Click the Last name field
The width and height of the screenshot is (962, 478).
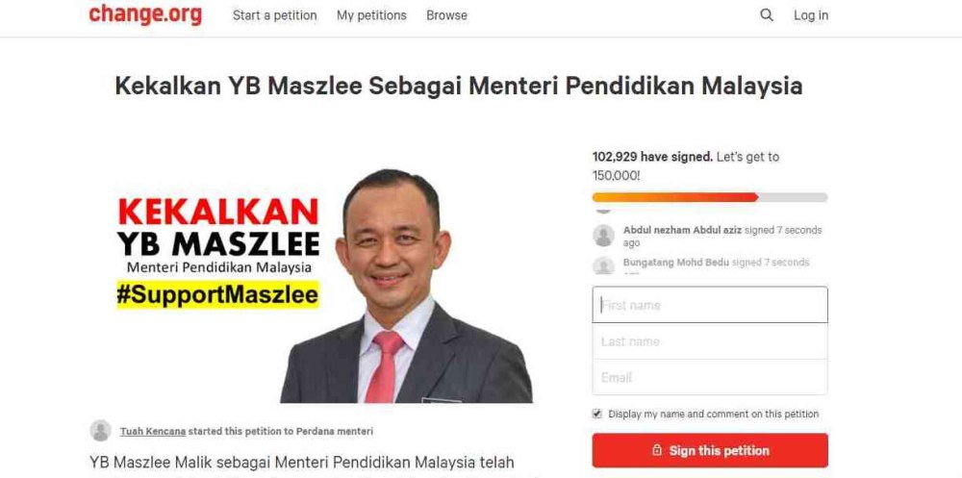710,341
